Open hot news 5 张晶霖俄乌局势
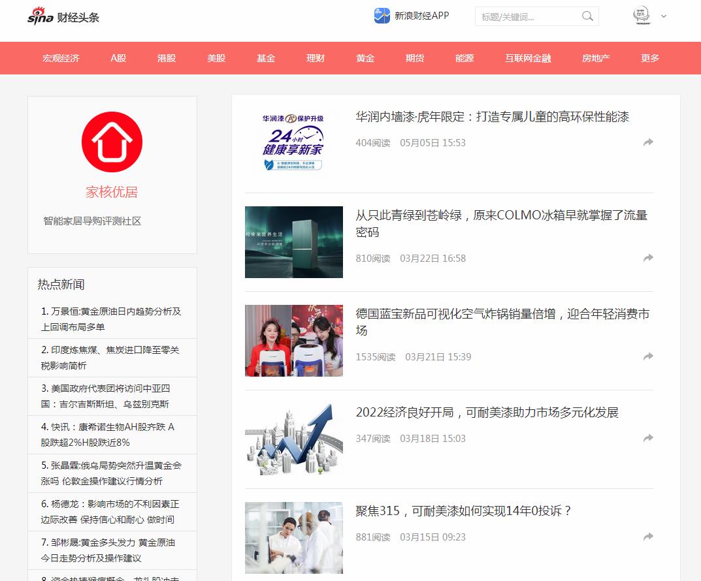 pyautogui.click(x=112, y=473)
